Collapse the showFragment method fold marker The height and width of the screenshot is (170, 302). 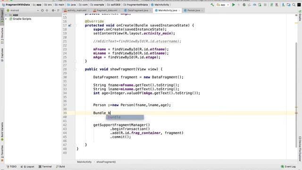pyautogui.click(x=75, y=69)
